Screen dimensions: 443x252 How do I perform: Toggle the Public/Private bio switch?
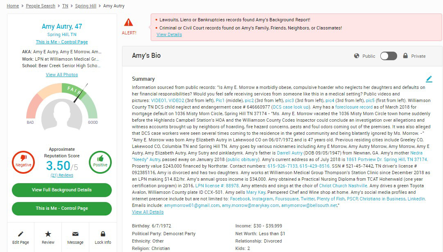[x=389, y=56]
